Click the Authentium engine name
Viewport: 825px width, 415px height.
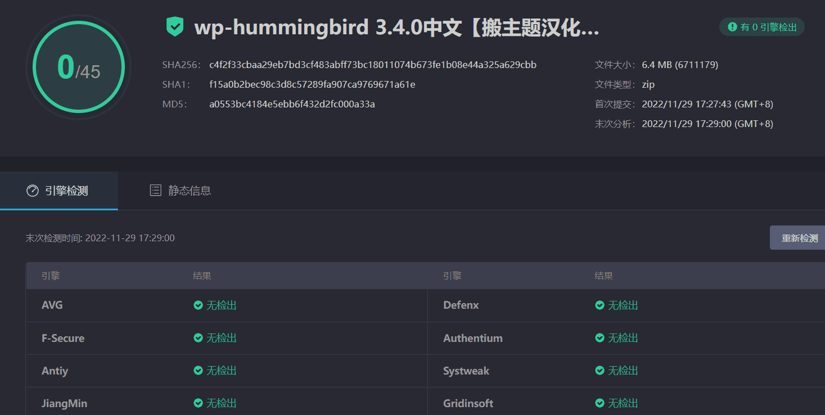473,338
